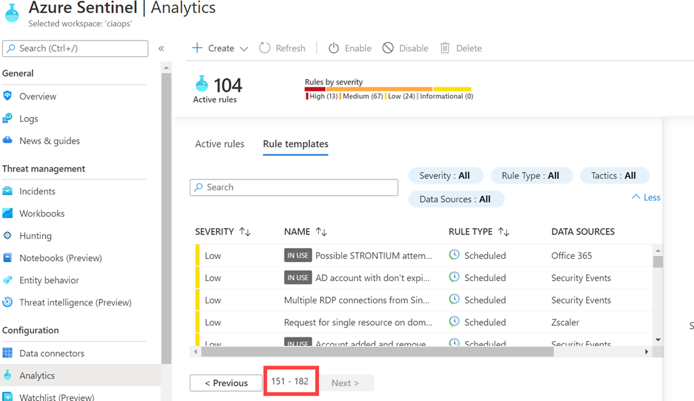The height and width of the screenshot is (401, 694).
Task: Open the Overview shield icon
Action: coord(7,96)
